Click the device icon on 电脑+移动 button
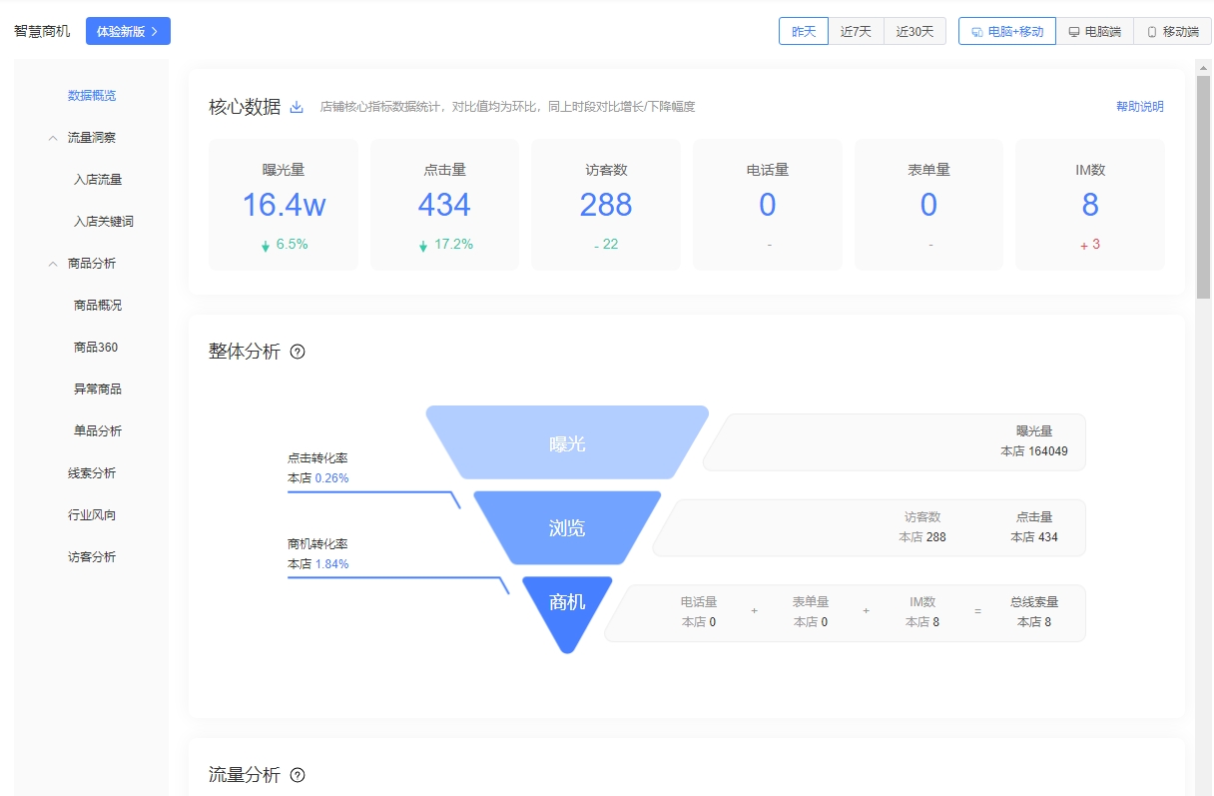This screenshot has height=796, width=1214. tap(978, 31)
